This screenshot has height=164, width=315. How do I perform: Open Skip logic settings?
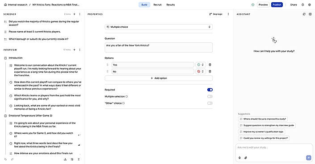pyautogui.click(x=216, y=14)
